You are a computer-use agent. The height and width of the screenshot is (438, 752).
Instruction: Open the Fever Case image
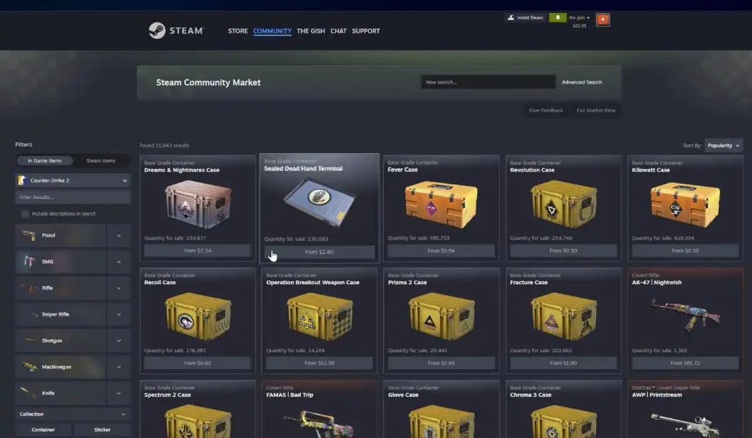click(441, 204)
